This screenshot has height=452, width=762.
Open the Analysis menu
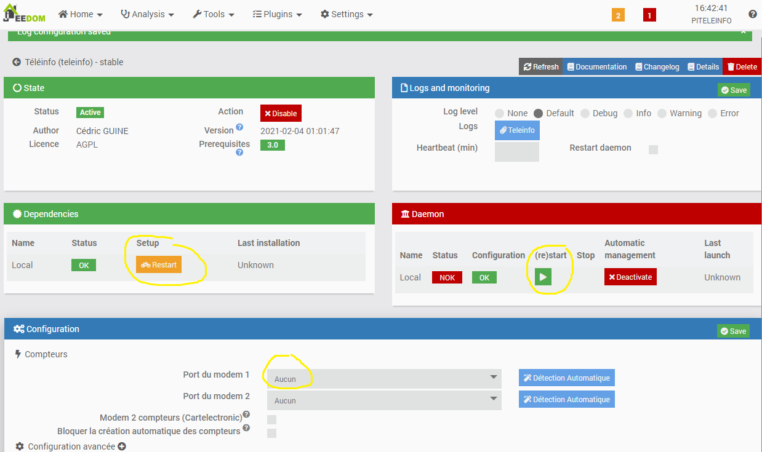147,14
